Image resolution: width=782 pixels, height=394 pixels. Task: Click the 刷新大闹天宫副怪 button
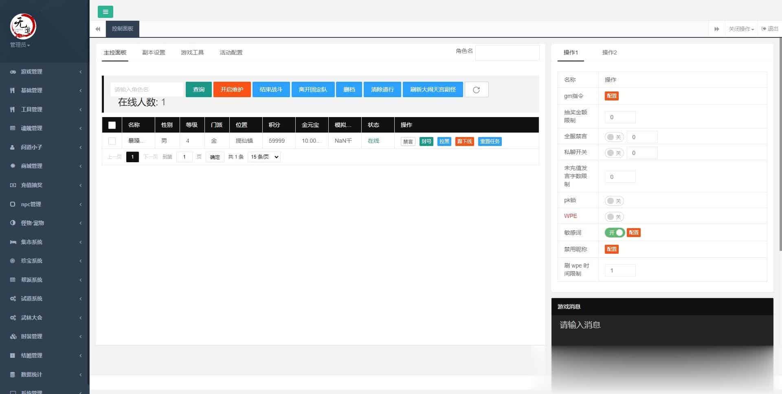pos(433,89)
